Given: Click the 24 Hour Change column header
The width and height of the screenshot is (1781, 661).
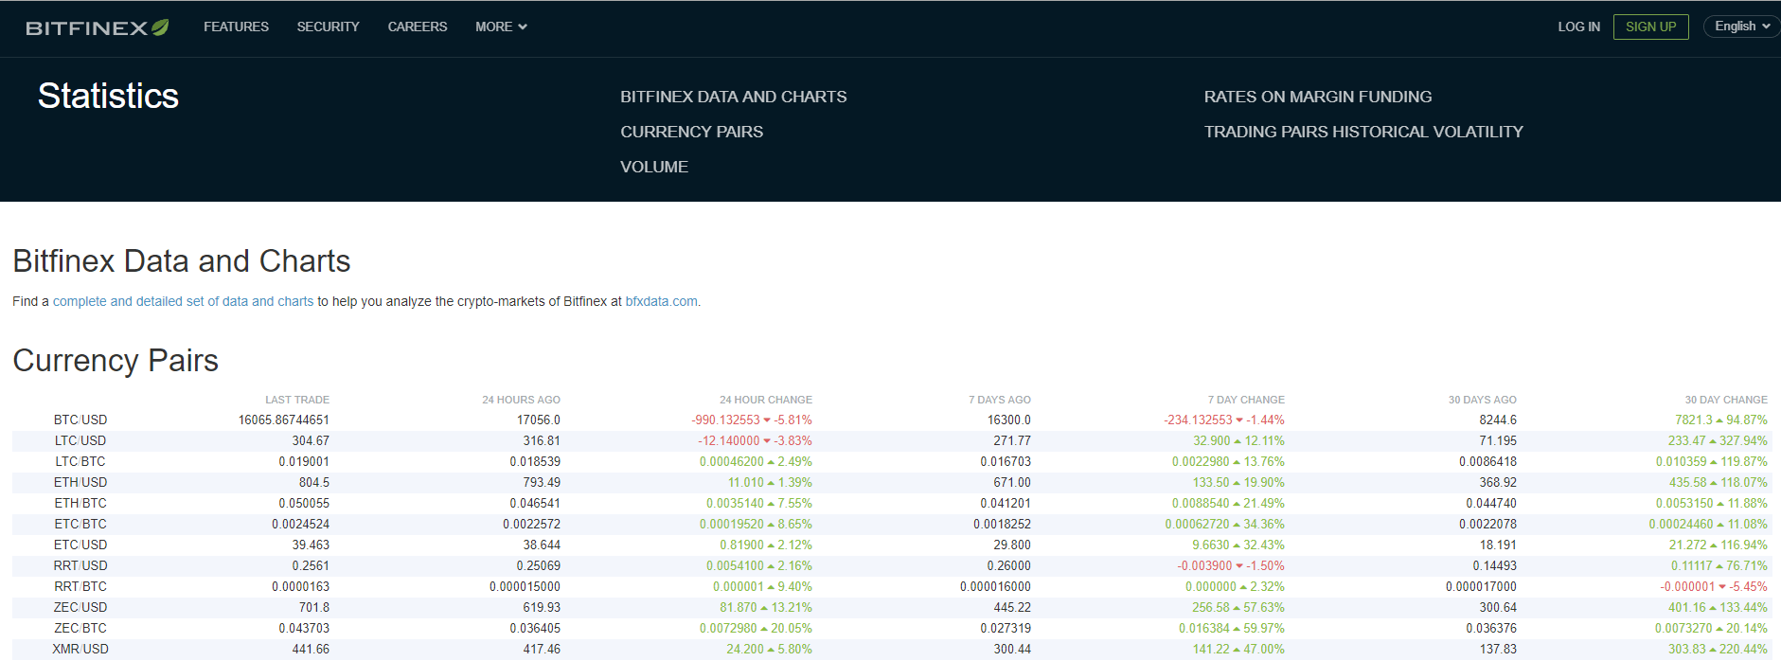Looking at the screenshot, I should 766,400.
